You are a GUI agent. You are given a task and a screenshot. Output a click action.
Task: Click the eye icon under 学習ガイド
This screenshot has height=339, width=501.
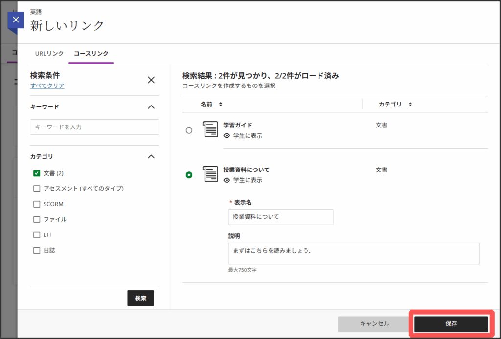click(227, 136)
